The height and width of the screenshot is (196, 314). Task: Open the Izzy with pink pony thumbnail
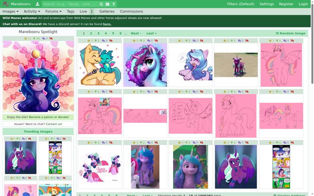145,166
